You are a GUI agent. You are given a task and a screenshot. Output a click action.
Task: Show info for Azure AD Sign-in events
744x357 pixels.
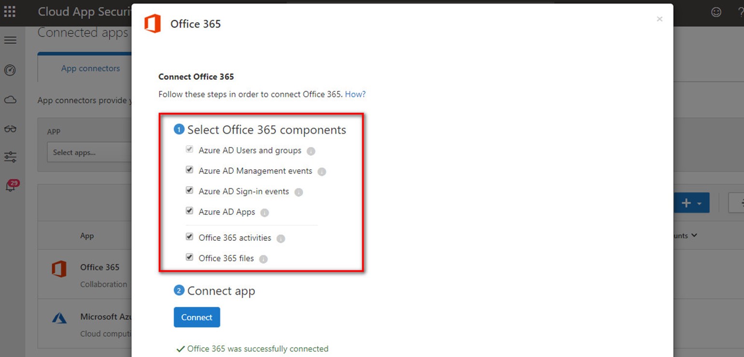298,192
